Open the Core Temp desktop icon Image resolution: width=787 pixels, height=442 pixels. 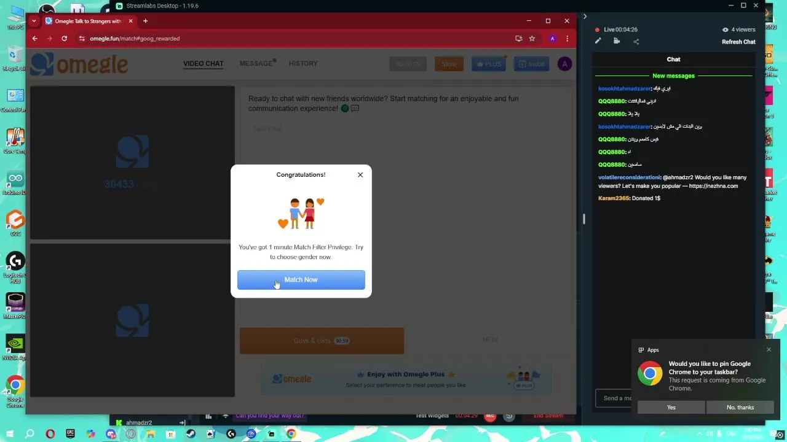pos(14,141)
